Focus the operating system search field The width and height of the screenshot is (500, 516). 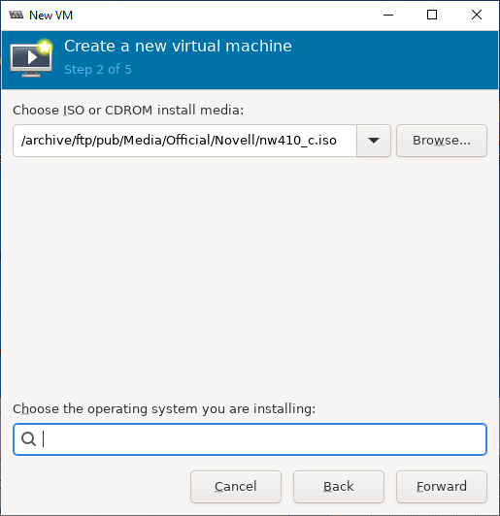(250, 439)
